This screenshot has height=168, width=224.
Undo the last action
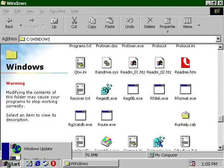(130, 23)
